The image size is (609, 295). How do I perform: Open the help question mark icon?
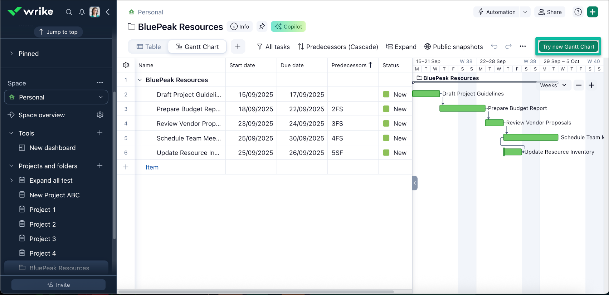[578, 12]
